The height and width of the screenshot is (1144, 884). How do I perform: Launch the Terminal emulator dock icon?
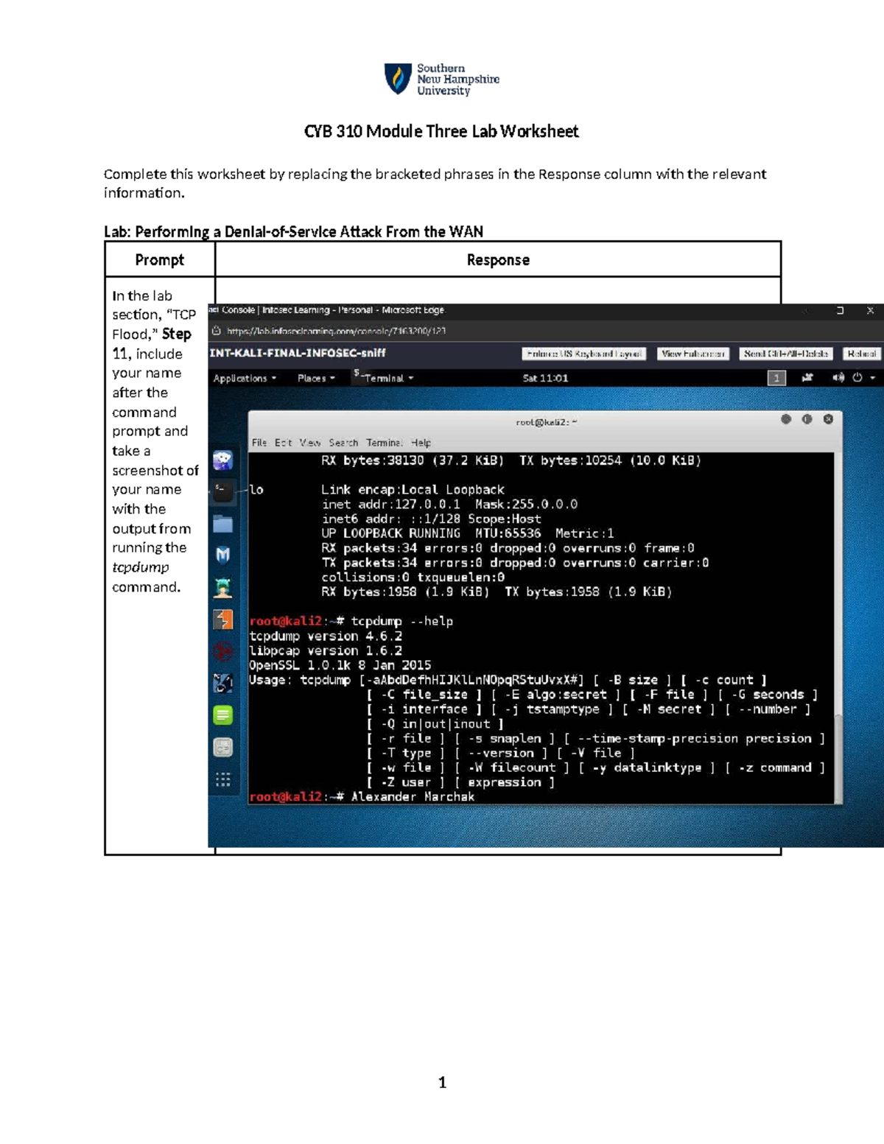point(225,491)
